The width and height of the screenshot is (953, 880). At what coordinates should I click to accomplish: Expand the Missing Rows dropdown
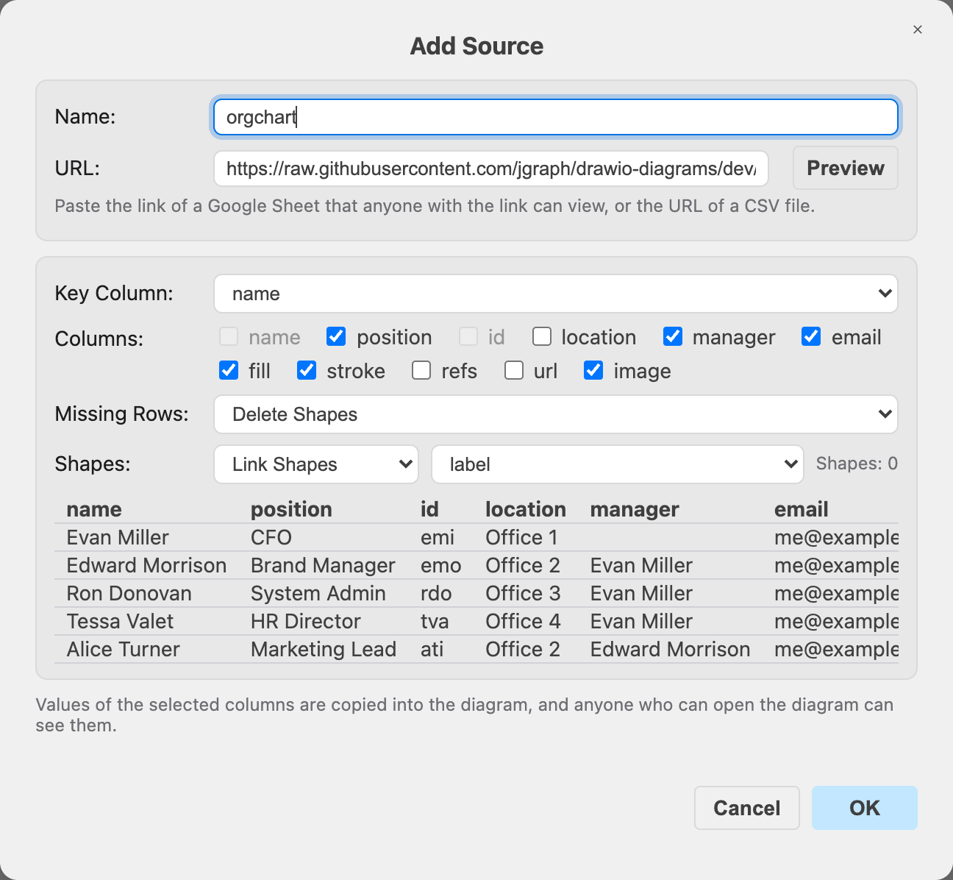(x=556, y=414)
